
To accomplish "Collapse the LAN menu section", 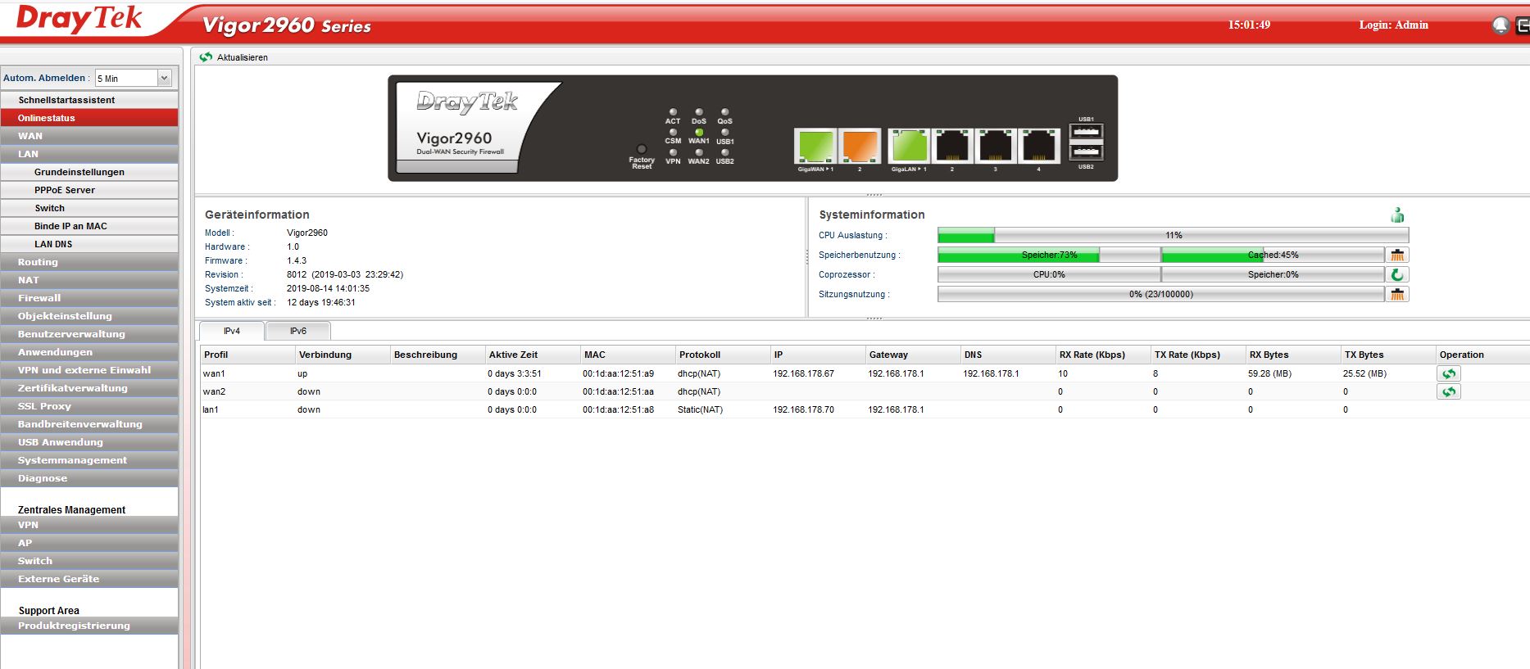I will [89, 154].
